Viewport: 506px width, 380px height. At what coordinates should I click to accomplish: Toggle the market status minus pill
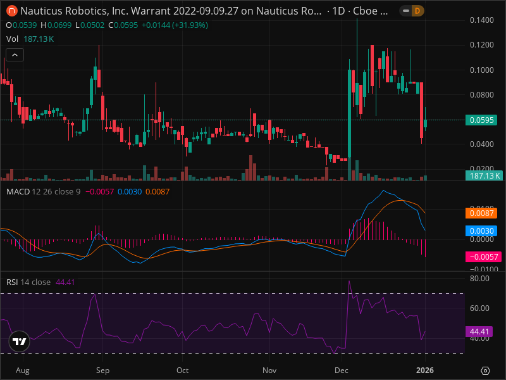[406, 11]
